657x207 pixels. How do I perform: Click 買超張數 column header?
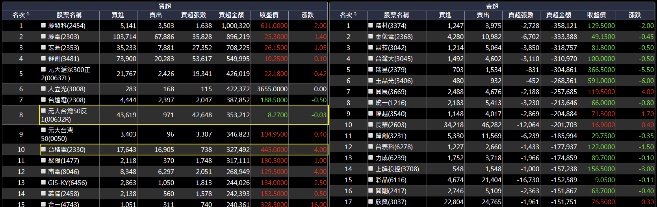194,15
